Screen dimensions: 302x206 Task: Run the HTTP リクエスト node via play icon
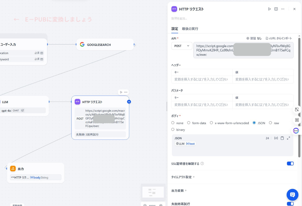pos(270,9)
